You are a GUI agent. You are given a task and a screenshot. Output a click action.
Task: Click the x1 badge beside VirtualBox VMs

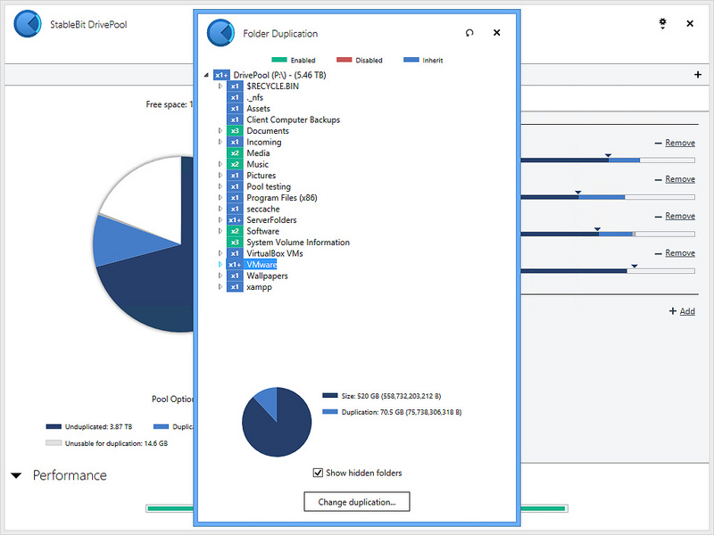click(235, 253)
